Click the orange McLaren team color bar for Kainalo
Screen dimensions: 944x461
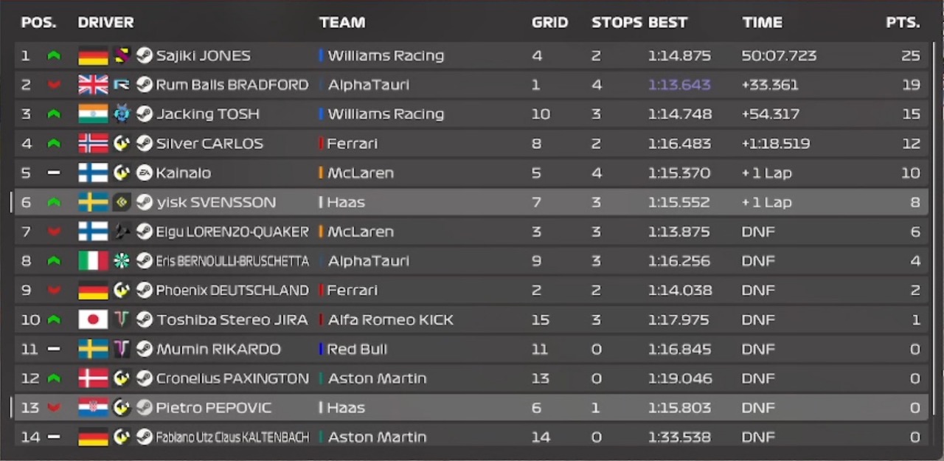point(321,173)
